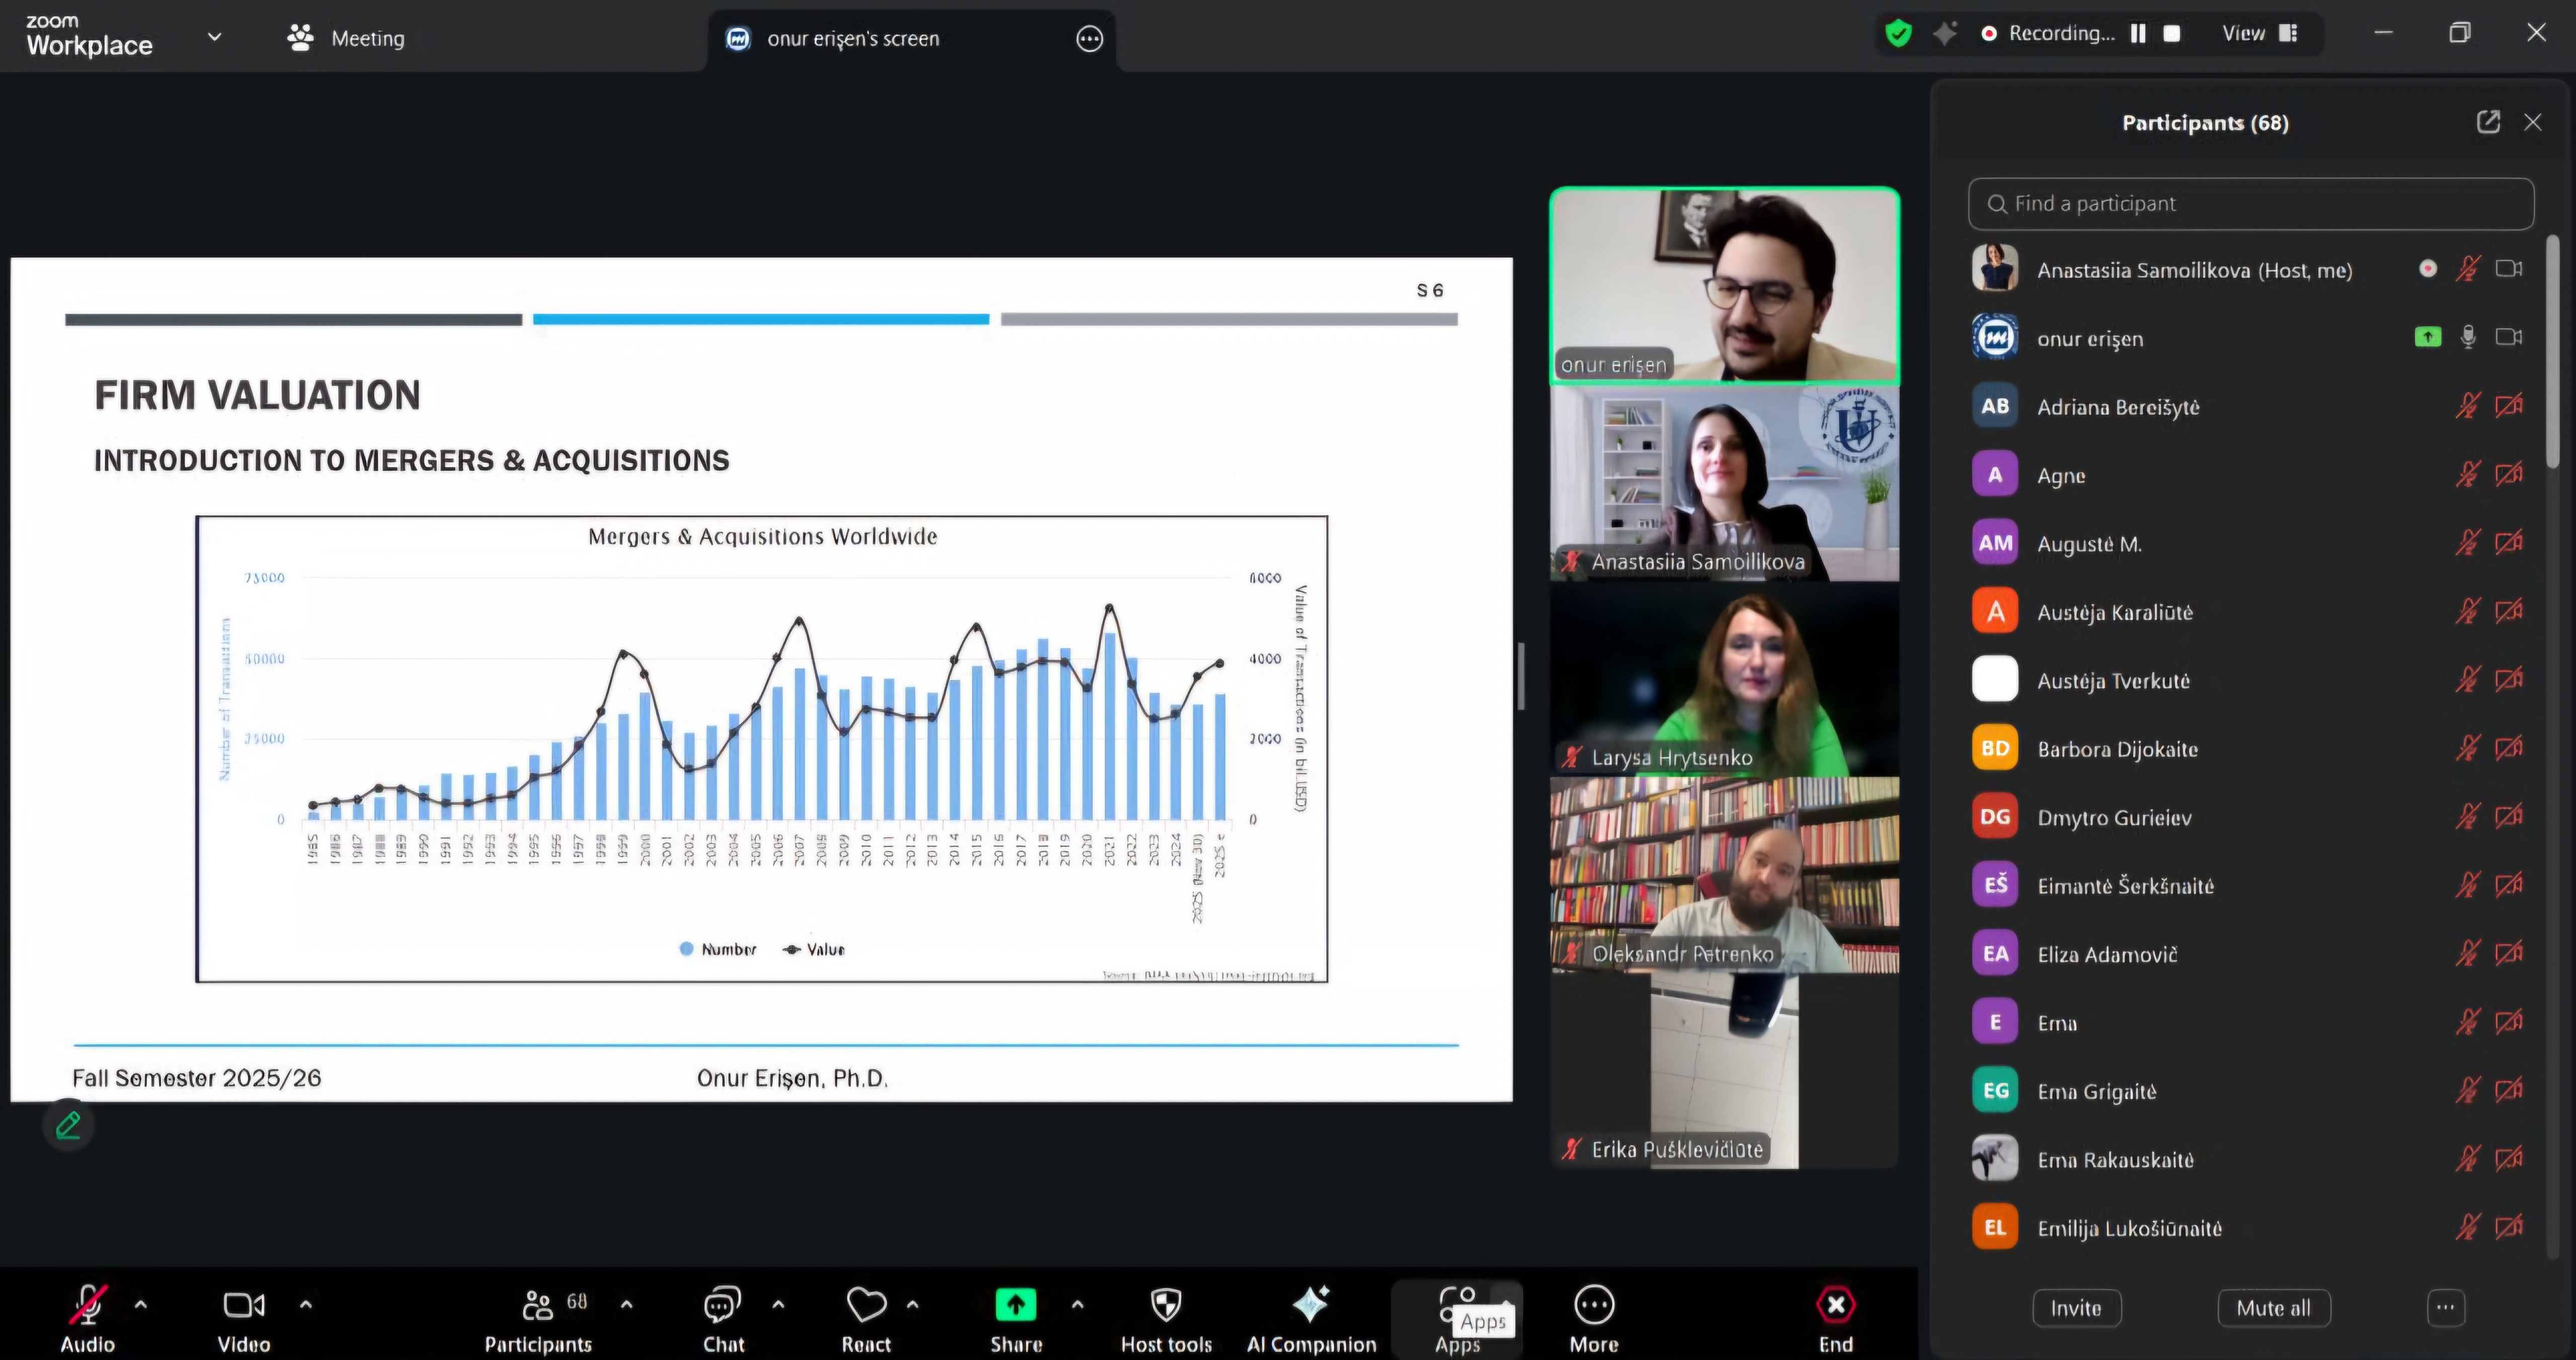The image size is (2576, 1360).
Task: Click the green Share screen icon
Action: (x=1015, y=1306)
